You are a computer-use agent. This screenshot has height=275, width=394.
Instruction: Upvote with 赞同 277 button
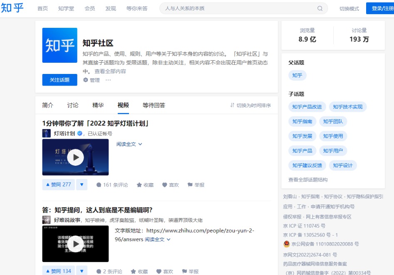point(58,185)
